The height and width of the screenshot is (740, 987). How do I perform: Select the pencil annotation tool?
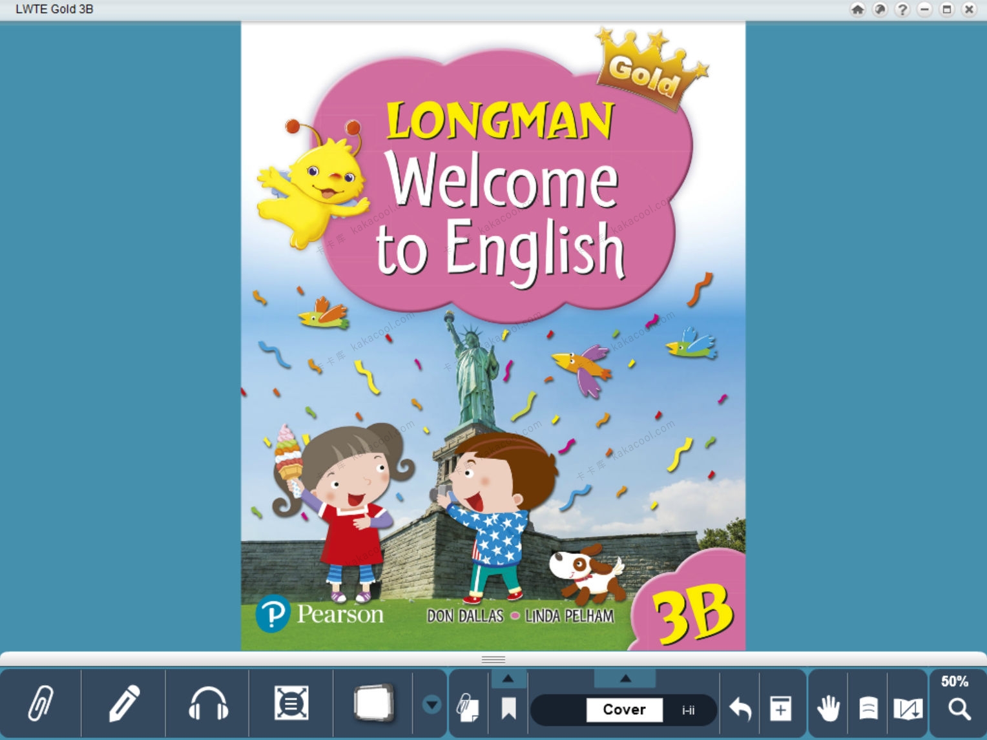(x=124, y=703)
